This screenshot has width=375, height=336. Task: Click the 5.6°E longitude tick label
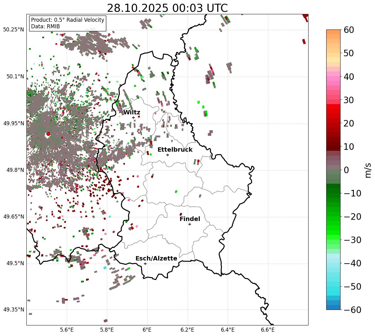[67, 330]
